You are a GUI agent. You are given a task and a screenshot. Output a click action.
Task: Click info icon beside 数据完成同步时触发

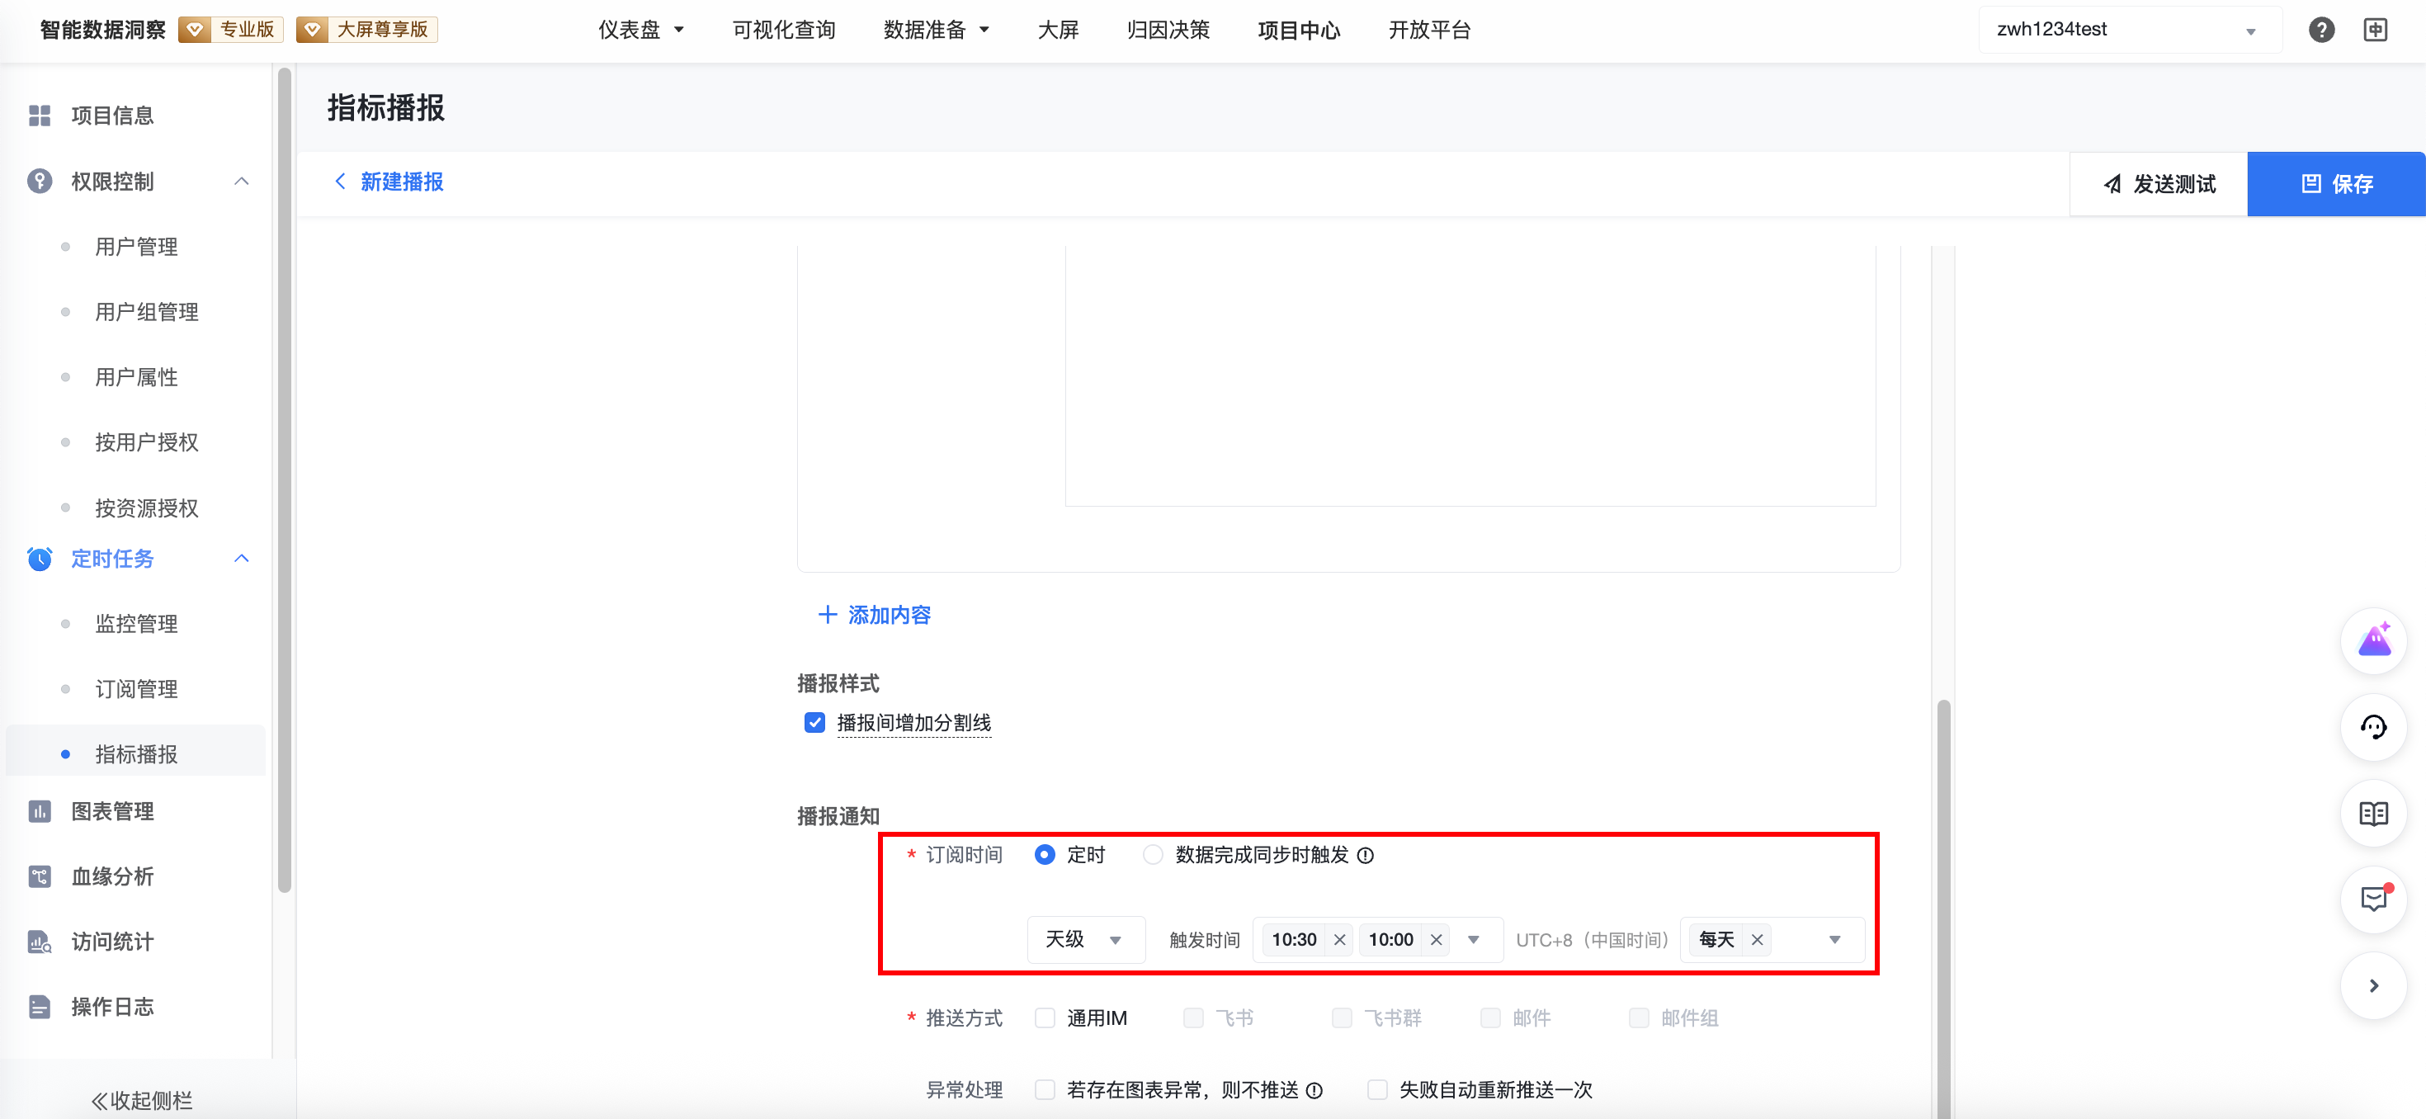[x=1366, y=855]
